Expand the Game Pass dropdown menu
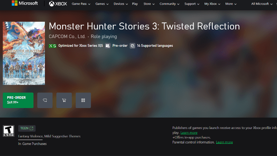 81,4
